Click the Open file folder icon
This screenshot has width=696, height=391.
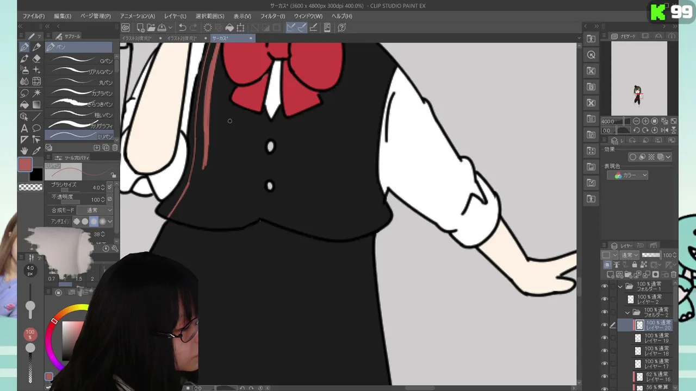151,28
